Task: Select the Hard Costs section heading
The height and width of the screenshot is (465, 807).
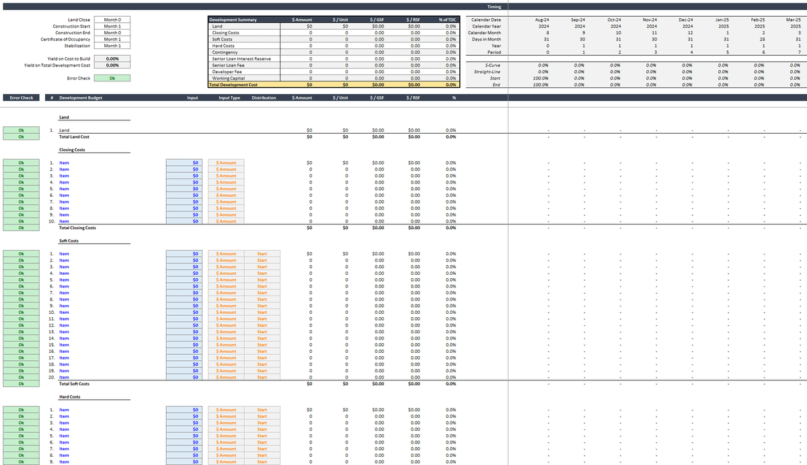Action: click(69, 396)
